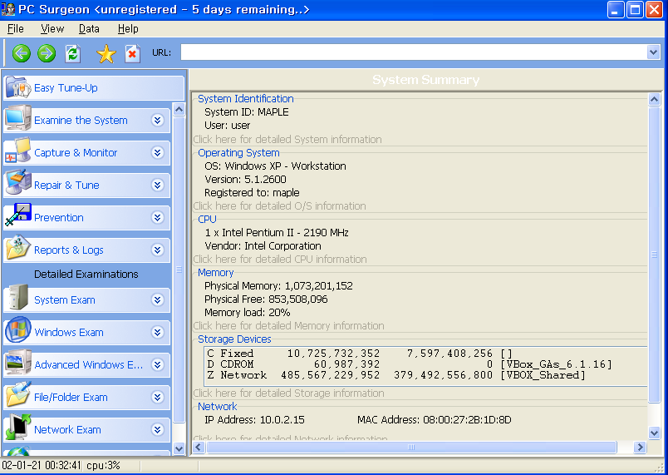
Task: Click the File/Folder Exam folder icon
Action: pos(18,395)
